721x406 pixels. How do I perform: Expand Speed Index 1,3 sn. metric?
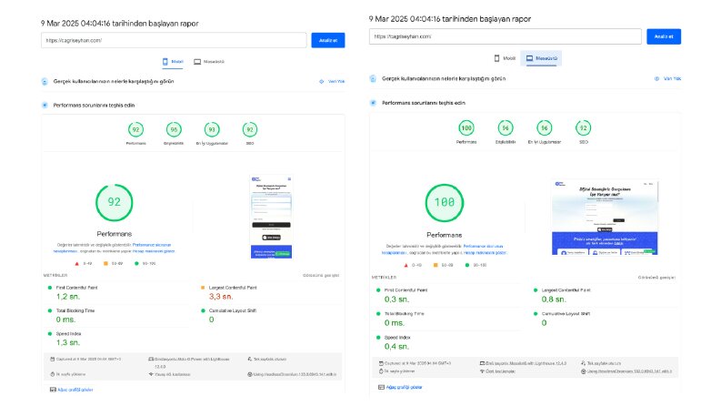[x=117, y=339]
